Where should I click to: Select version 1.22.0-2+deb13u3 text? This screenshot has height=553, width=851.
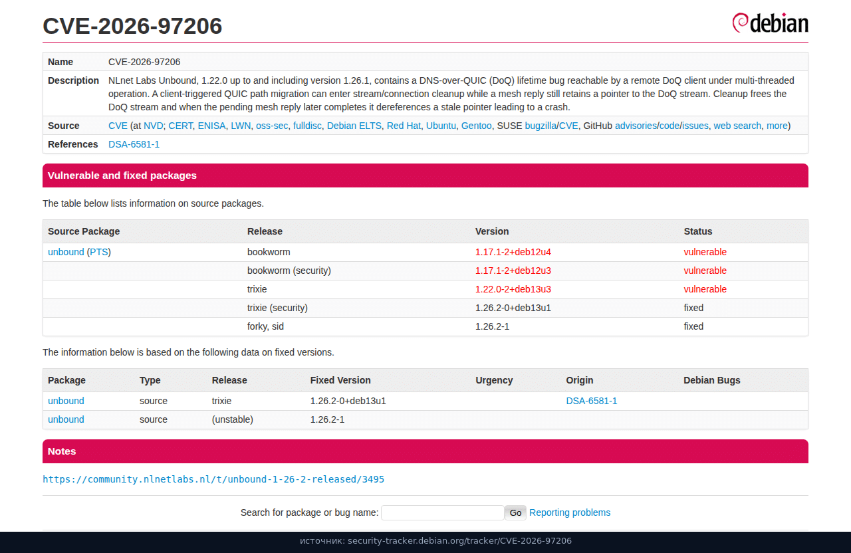pyautogui.click(x=513, y=289)
